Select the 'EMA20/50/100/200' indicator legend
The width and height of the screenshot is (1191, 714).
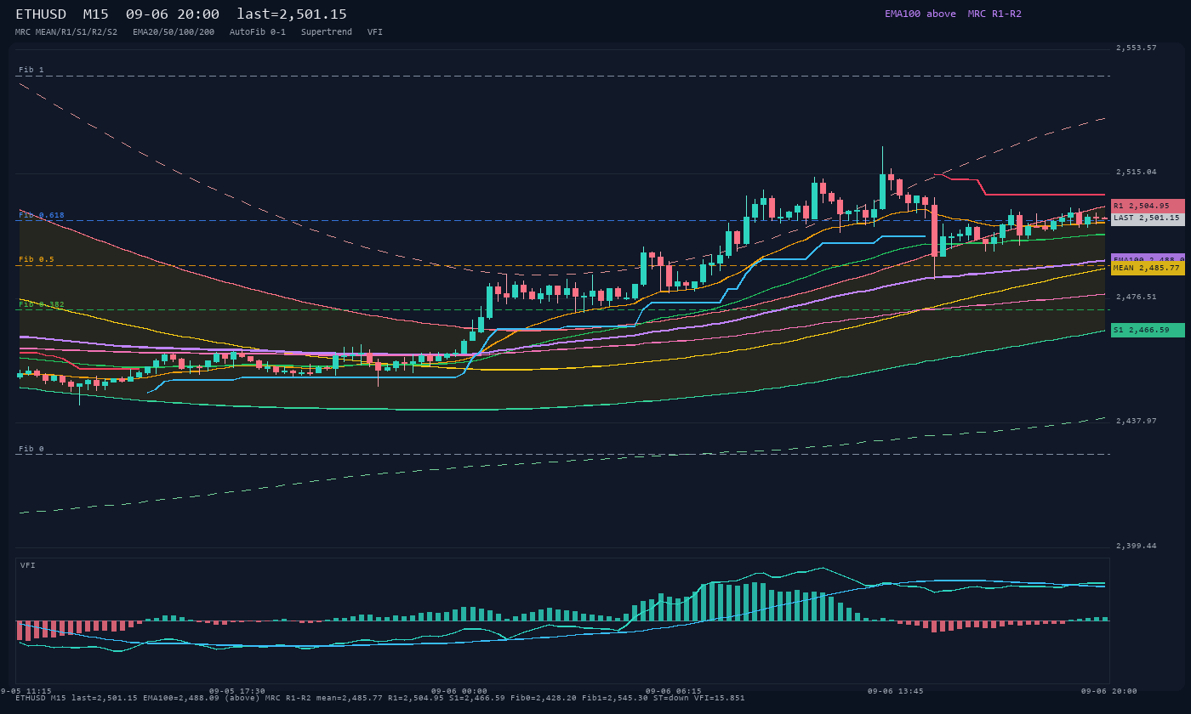(174, 32)
